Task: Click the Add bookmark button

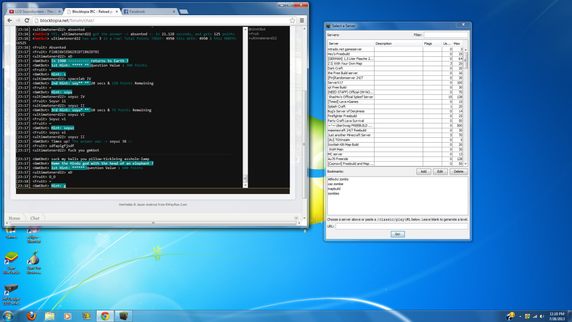Action: [x=424, y=172]
